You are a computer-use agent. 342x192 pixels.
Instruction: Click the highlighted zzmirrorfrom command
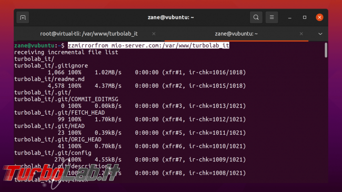click(x=148, y=45)
